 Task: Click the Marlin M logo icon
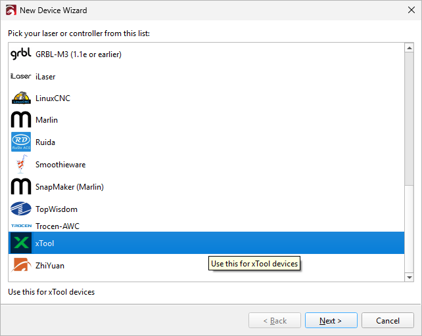click(21, 119)
